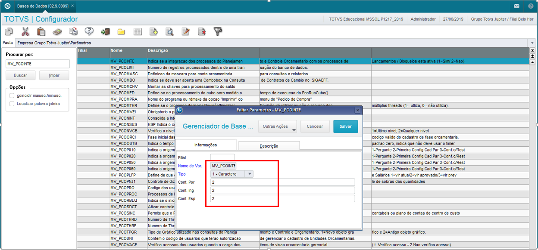Open the mail envelope icon in the header

516,6
